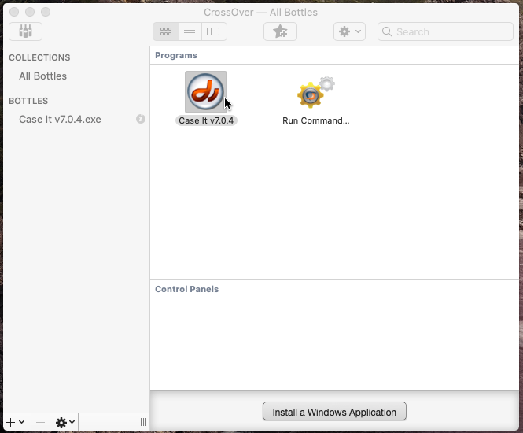This screenshot has height=433, width=523.
Task: Show info for Case It v7.0.4.exe bottle
Action: click(141, 119)
